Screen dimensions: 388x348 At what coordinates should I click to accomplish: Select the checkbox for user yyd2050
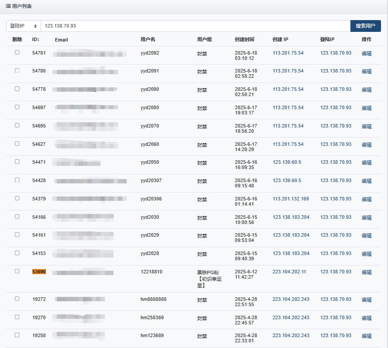pyautogui.click(x=17, y=162)
